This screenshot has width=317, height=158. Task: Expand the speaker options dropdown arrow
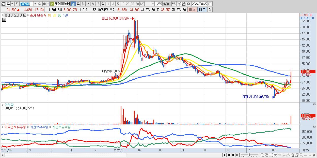pyautogui.click(x=48, y=4)
